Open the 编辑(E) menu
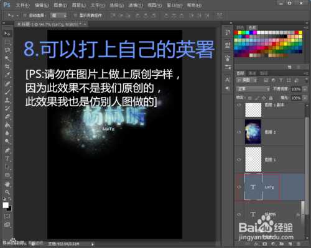 (x=42, y=5)
